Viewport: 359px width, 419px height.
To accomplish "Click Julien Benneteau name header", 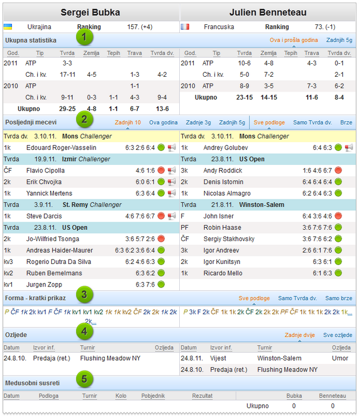I will (x=268, y=12).
